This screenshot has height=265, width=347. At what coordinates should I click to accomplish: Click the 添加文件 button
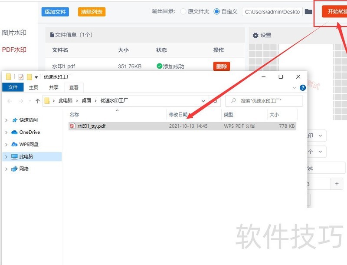point(54,12)
